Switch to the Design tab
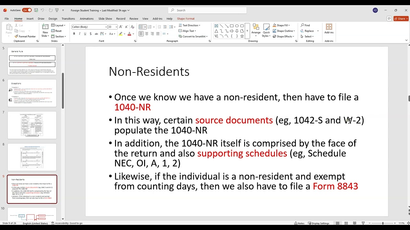The height and width of the screenshot is (230, 410). [53, 19]
